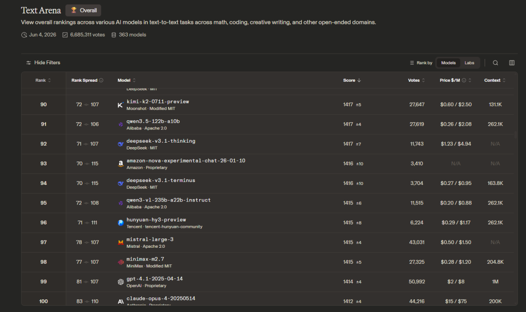This screenshot has width=526, height=312.
Task: Open deepseek-v3.1-terminus model link
Action: point(161,180)
